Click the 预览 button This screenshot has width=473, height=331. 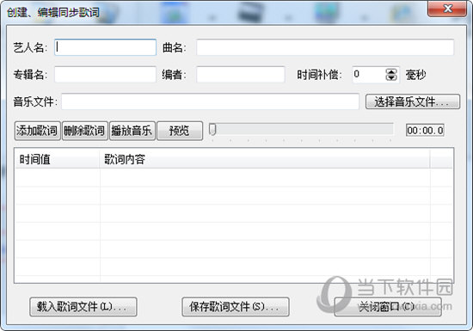(180, 131)
